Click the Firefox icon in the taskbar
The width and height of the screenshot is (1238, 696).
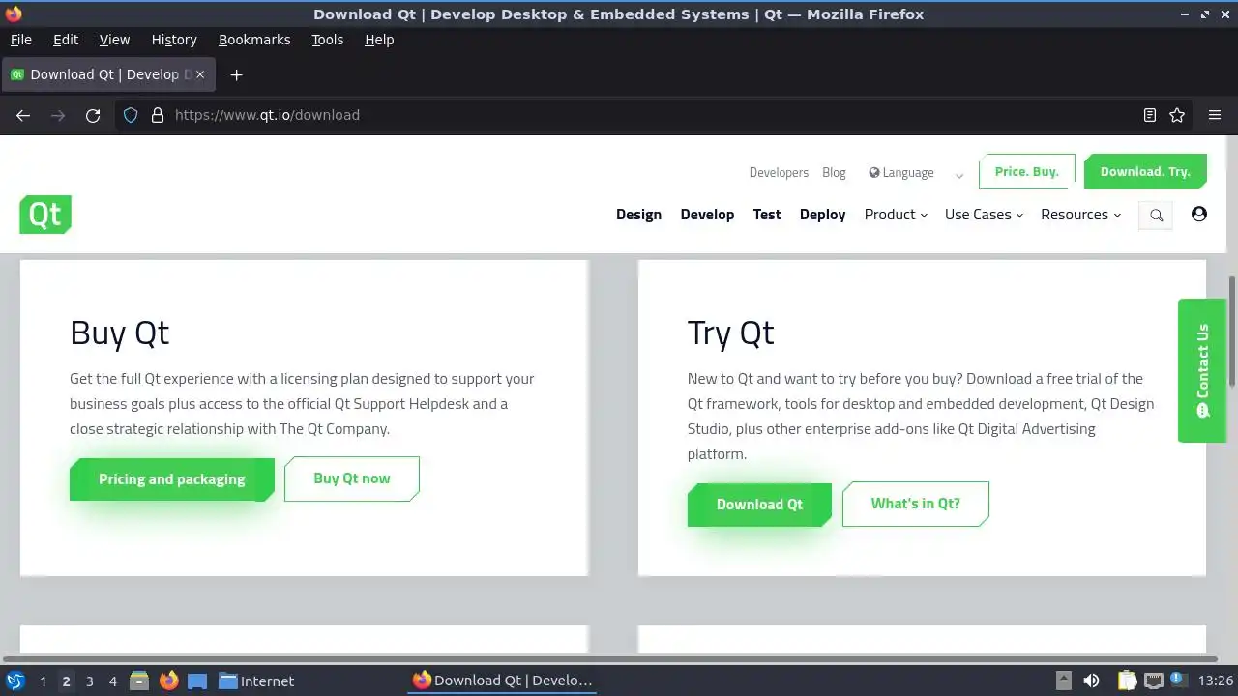(x=169, y=681)
